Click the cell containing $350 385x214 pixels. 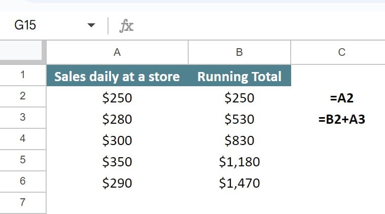point(117,162)
